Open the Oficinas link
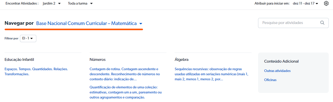Image resolution: width=333 pixels, height=102 pixels. (x=270, y=80)
